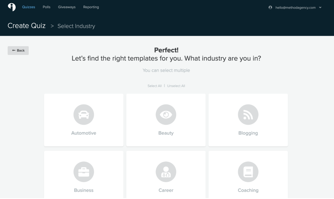This screenshot has width=334, height=199.
Task: Click the Business briefcase icon
Action: coord(84,172)
